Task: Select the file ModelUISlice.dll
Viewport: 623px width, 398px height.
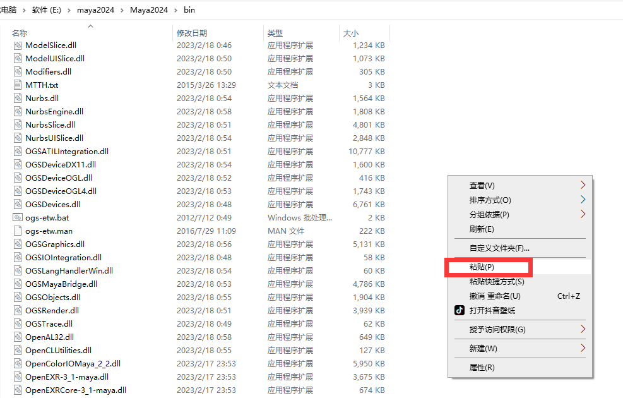Action: (55, 59)
